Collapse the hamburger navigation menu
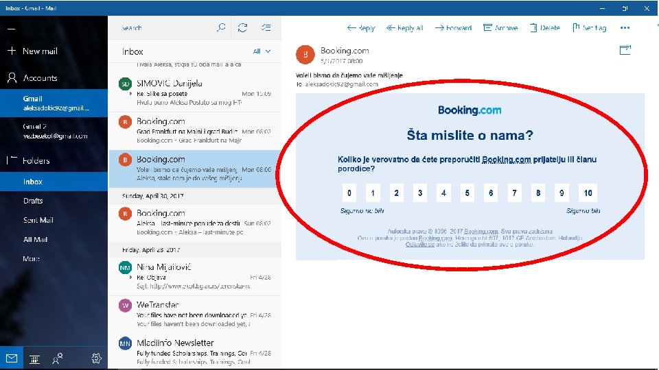Viewport: 659px width, 370px height. click(12, 29)
